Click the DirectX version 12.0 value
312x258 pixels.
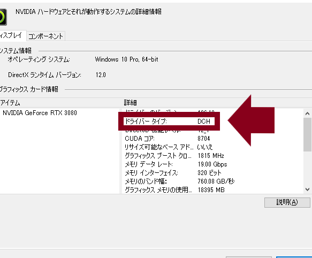point(101,75)
